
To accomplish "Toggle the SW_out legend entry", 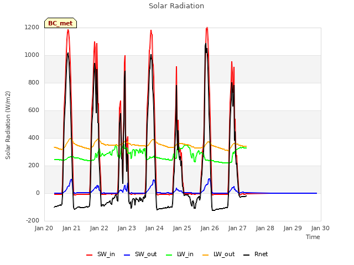I will pyautogui.click(x=140, y=254).
